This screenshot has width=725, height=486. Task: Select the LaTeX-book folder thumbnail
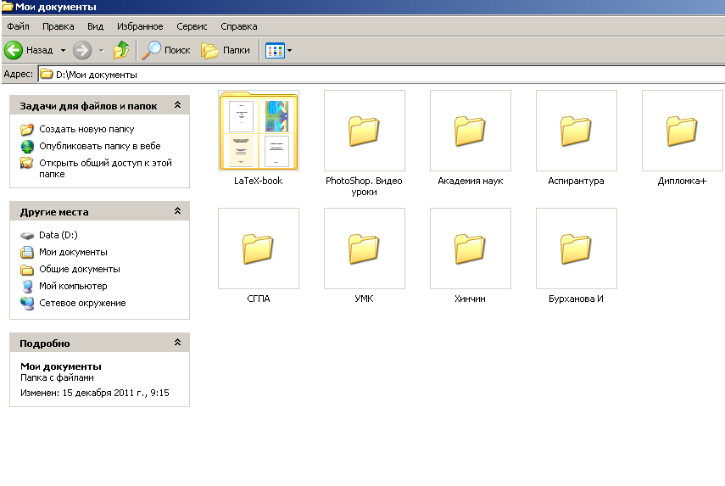click(x=259, y=131)
